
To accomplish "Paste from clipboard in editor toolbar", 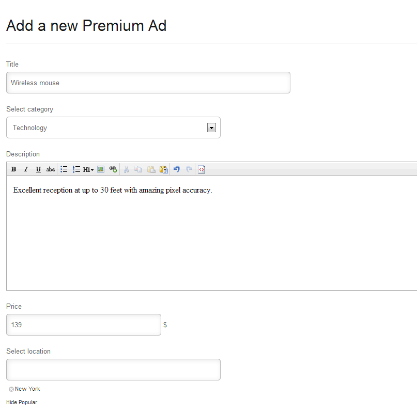I will click(151, 169).
